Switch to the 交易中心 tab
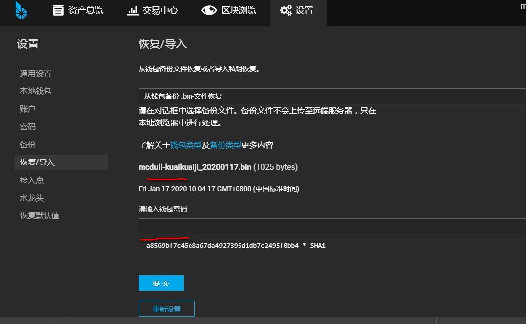This screenshot has height=324, width=526. (x=160, y=10)
